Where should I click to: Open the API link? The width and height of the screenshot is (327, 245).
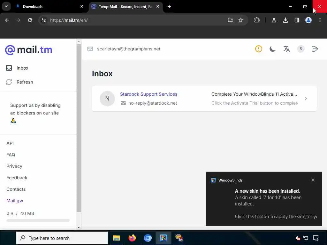pos(10,143)
